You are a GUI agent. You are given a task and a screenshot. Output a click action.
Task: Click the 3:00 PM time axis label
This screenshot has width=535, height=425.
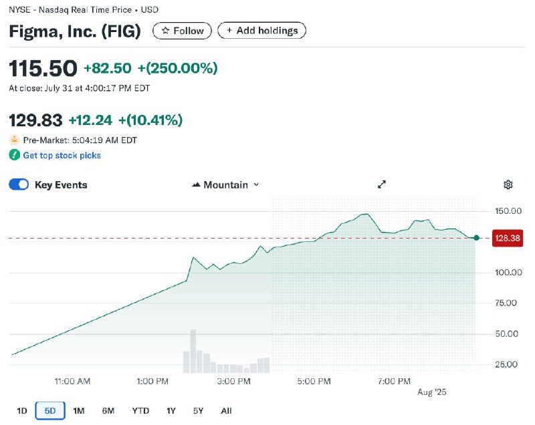233,381
